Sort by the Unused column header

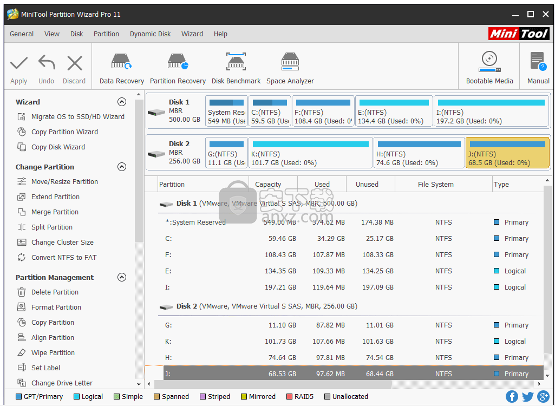tap(370, 185)
